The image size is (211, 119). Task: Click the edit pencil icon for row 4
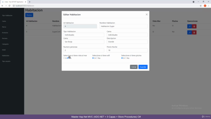pos(190,26)
